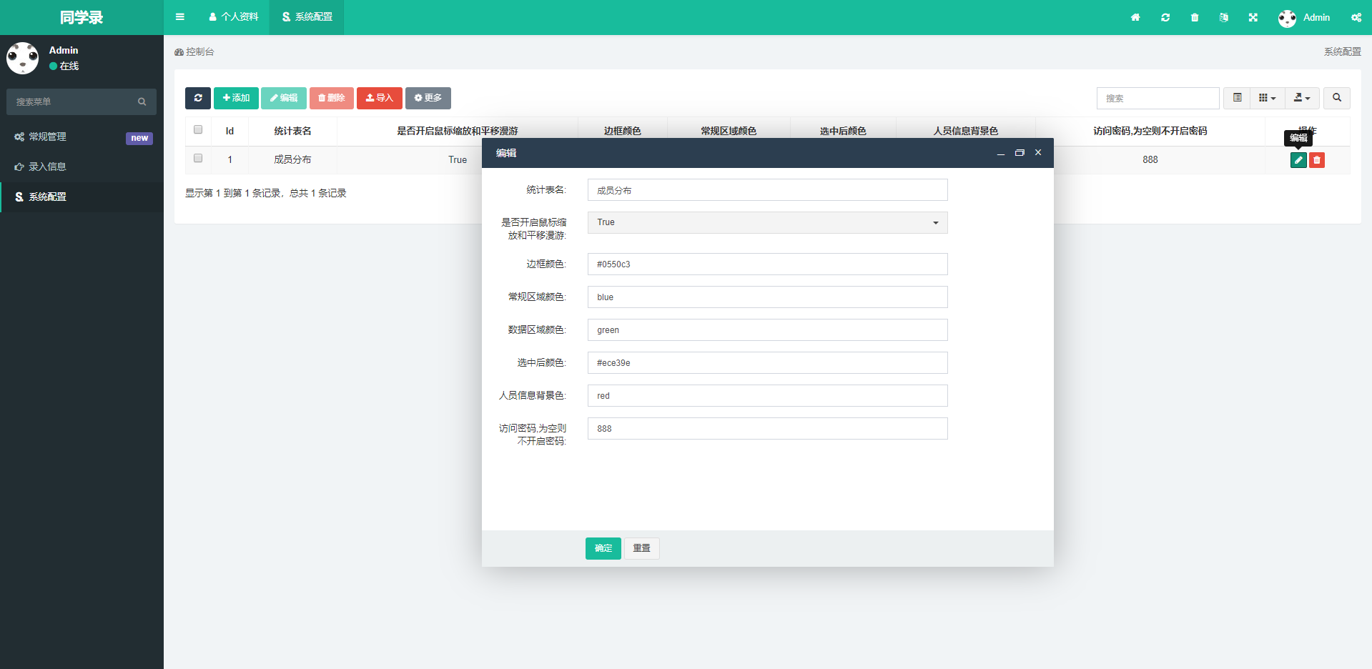Click the hamburger menu toggle icon
Viewport: 1372px width, 669px height.
point(180,17)
